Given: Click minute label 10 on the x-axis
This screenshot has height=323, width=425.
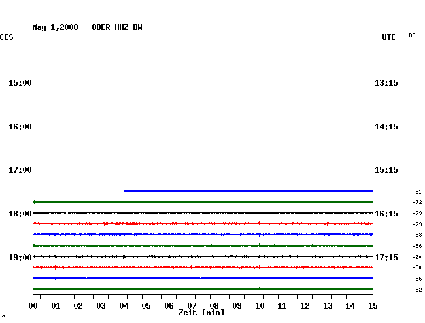Looking at the screenshot, I should coord(260,306).
